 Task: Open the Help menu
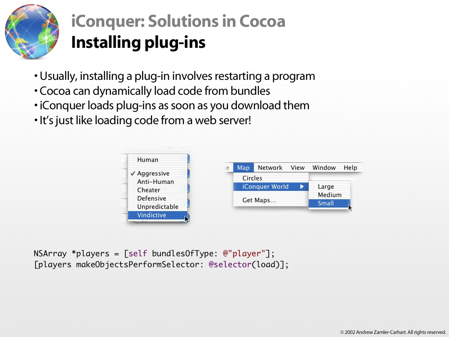pyautogui.click(x=350, y=168)
